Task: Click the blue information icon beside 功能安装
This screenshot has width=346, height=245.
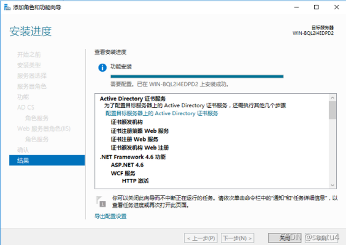Action: (102, 67)
